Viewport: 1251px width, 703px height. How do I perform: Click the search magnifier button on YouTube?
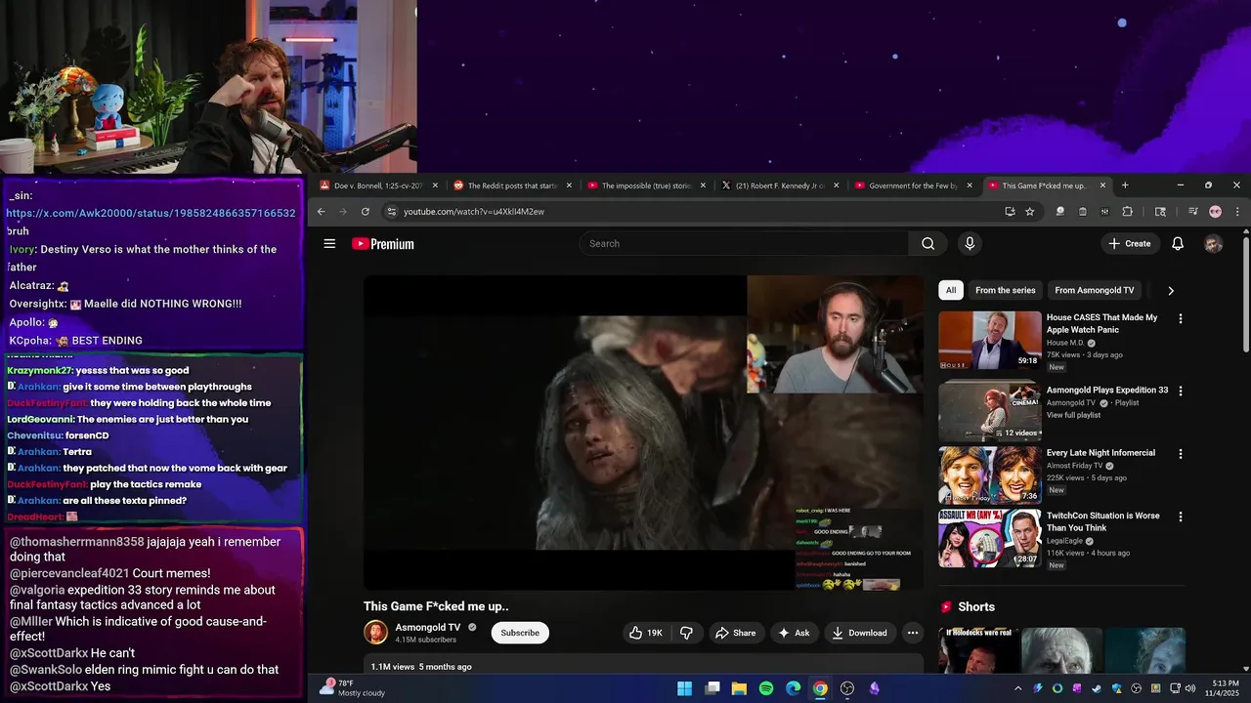927,244
